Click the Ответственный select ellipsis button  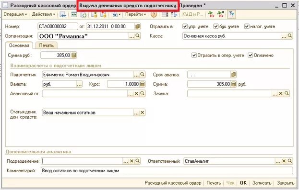pyautogui.click(x=278, y=161)
